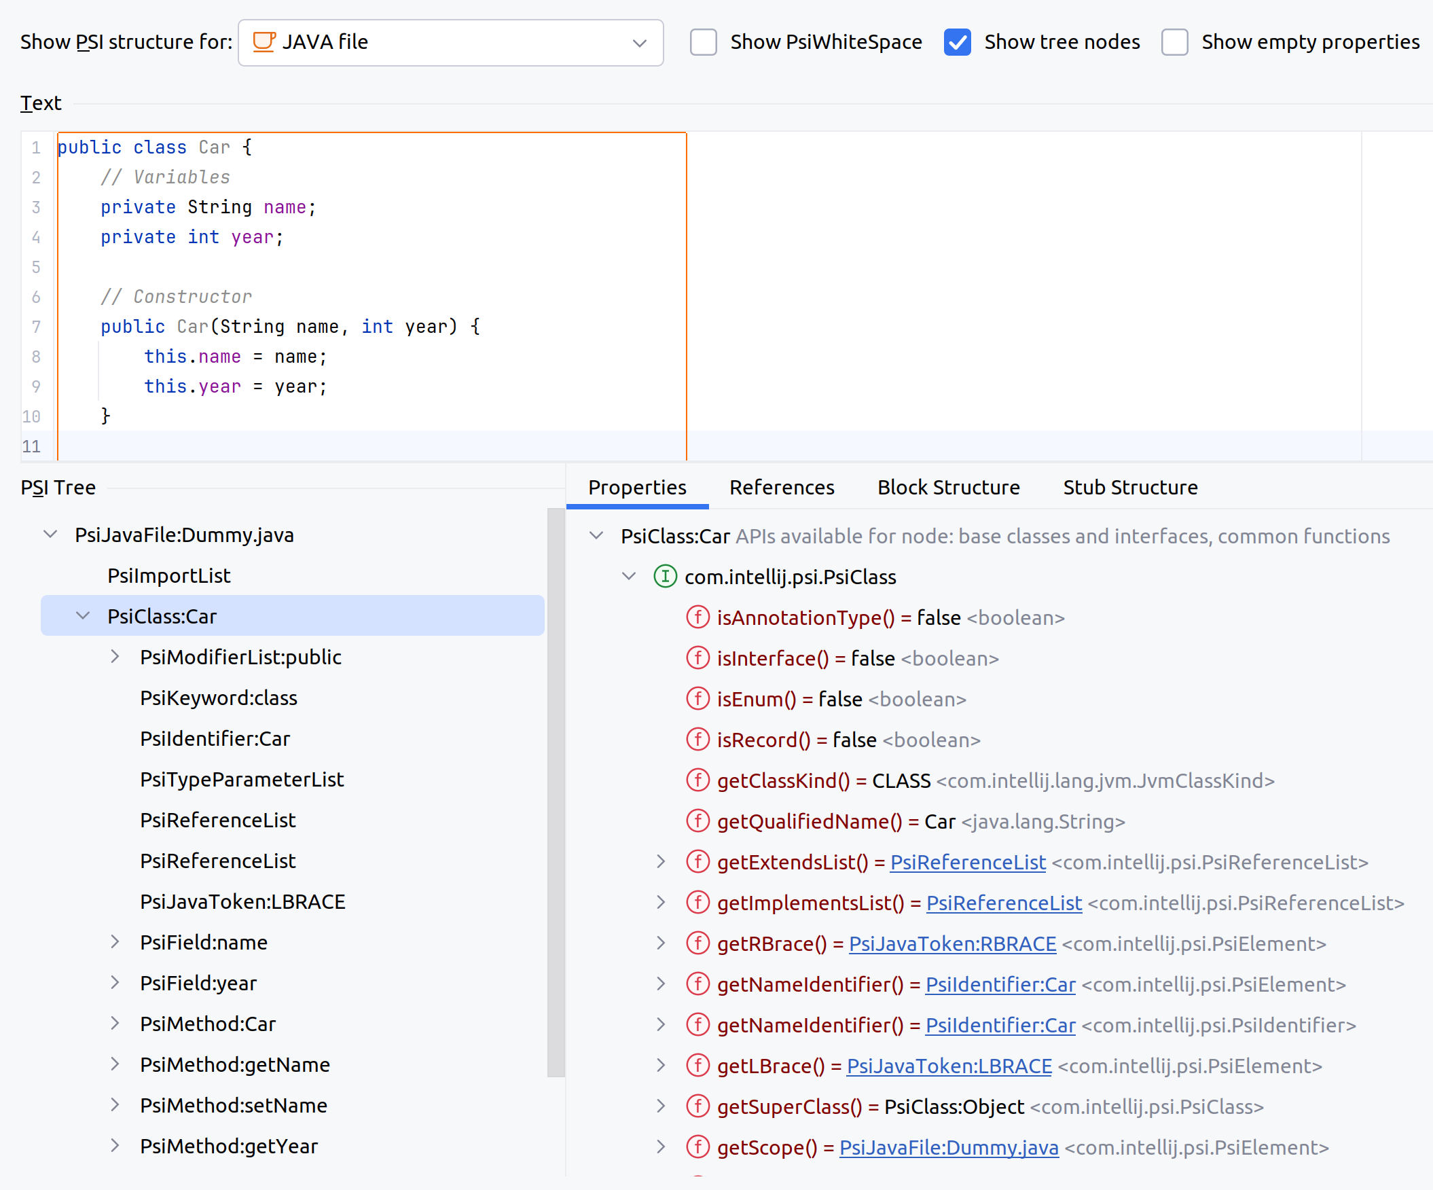This screenshot has height=1190, width=1433.
Task: Uncheck the Show tree nodes checkbox
Action: coord(957,42)
